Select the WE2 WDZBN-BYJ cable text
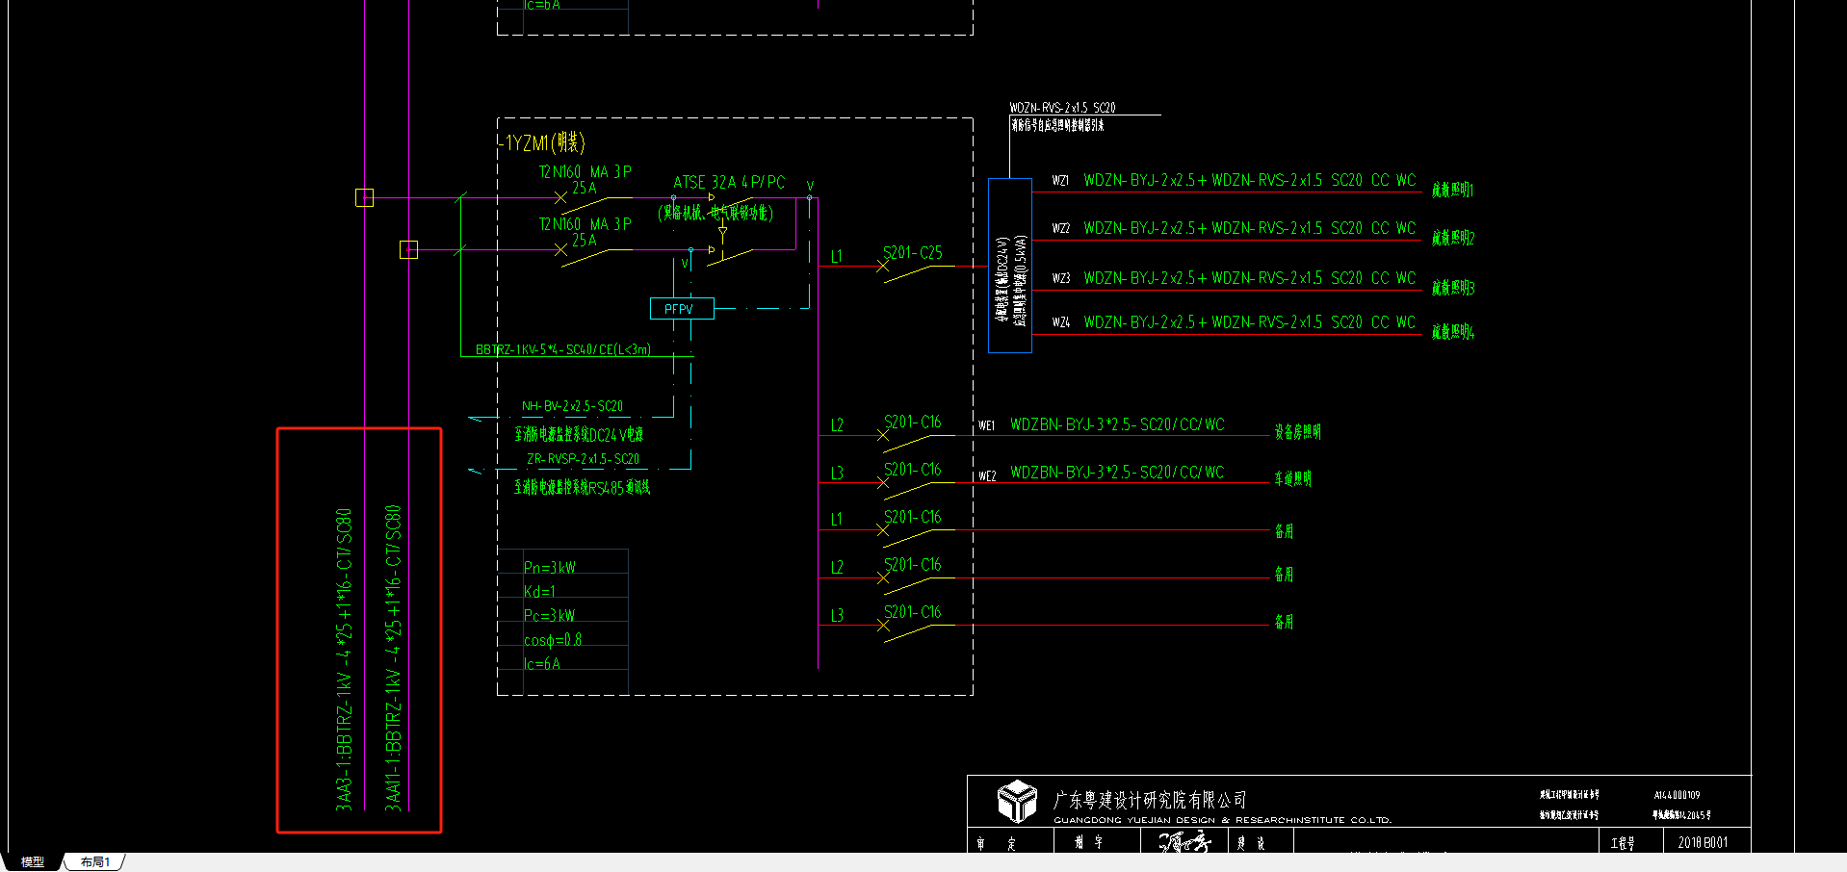 [x=1117, y=473]
